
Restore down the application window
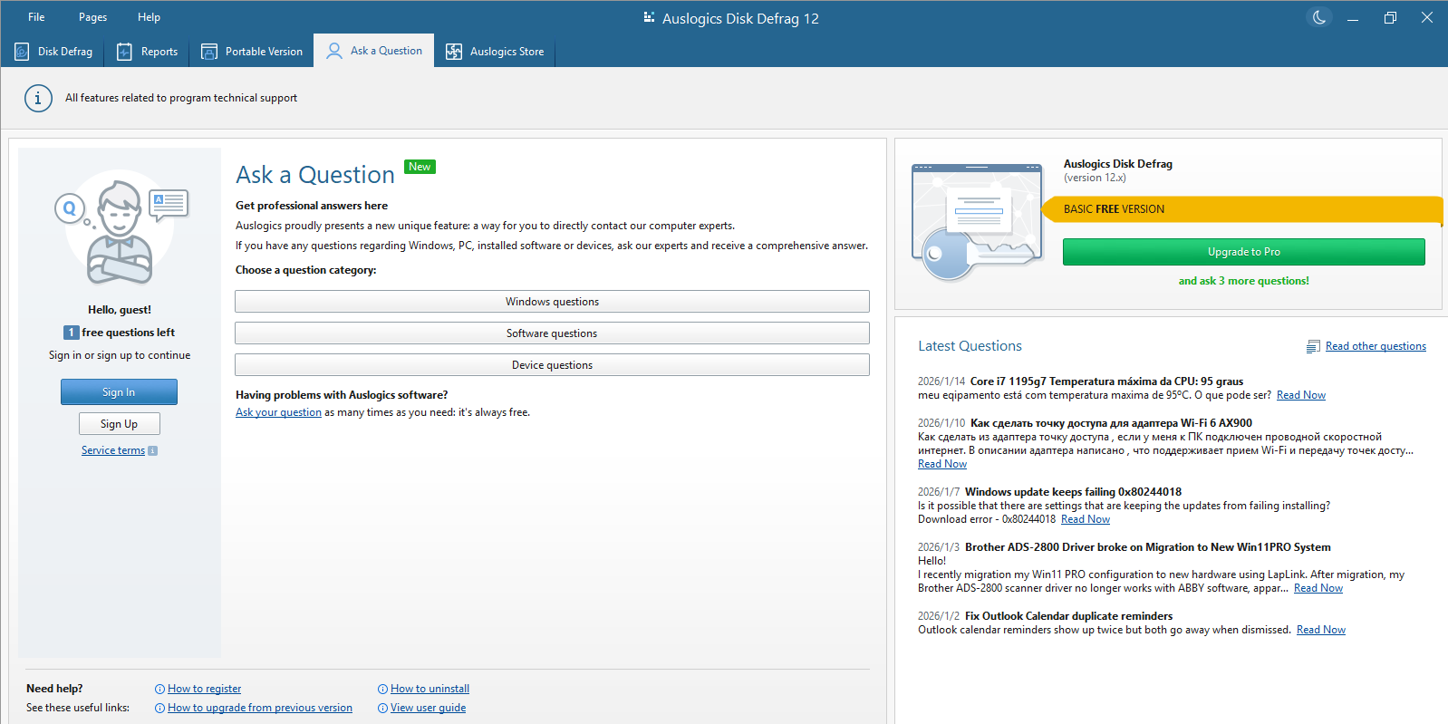1390,17
